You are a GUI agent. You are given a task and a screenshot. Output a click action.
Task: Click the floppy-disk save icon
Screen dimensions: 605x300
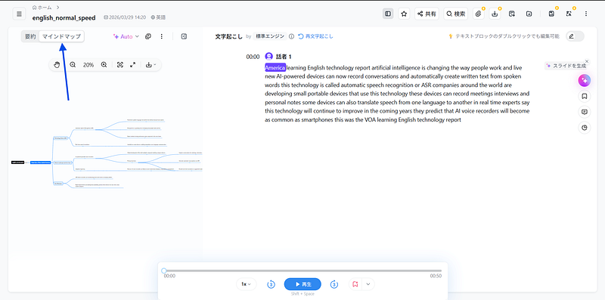[552, 14]
